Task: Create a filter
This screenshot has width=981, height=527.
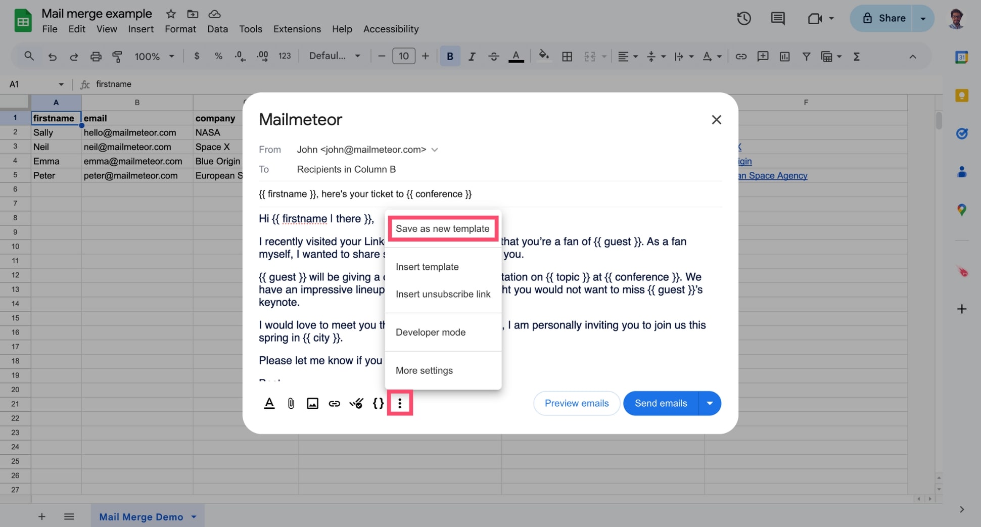Action: click(806, 57)
